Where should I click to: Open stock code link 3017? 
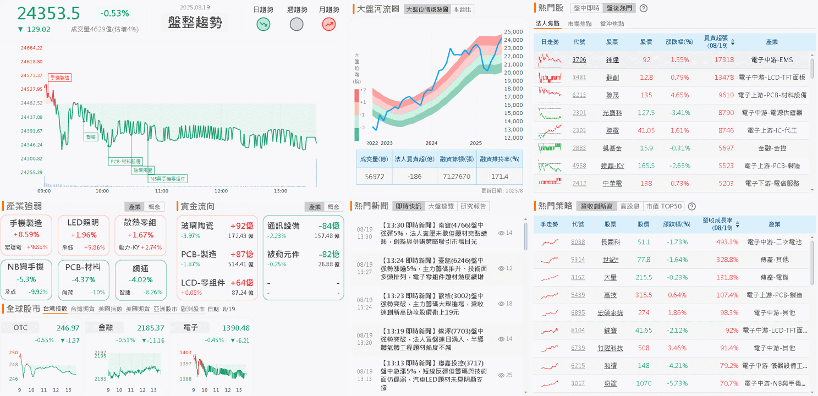[578, 383]
